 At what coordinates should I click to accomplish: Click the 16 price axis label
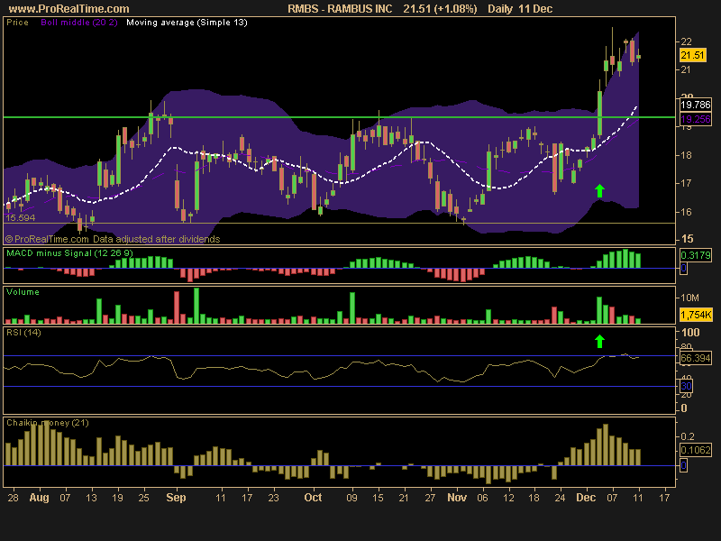point(686,212)
